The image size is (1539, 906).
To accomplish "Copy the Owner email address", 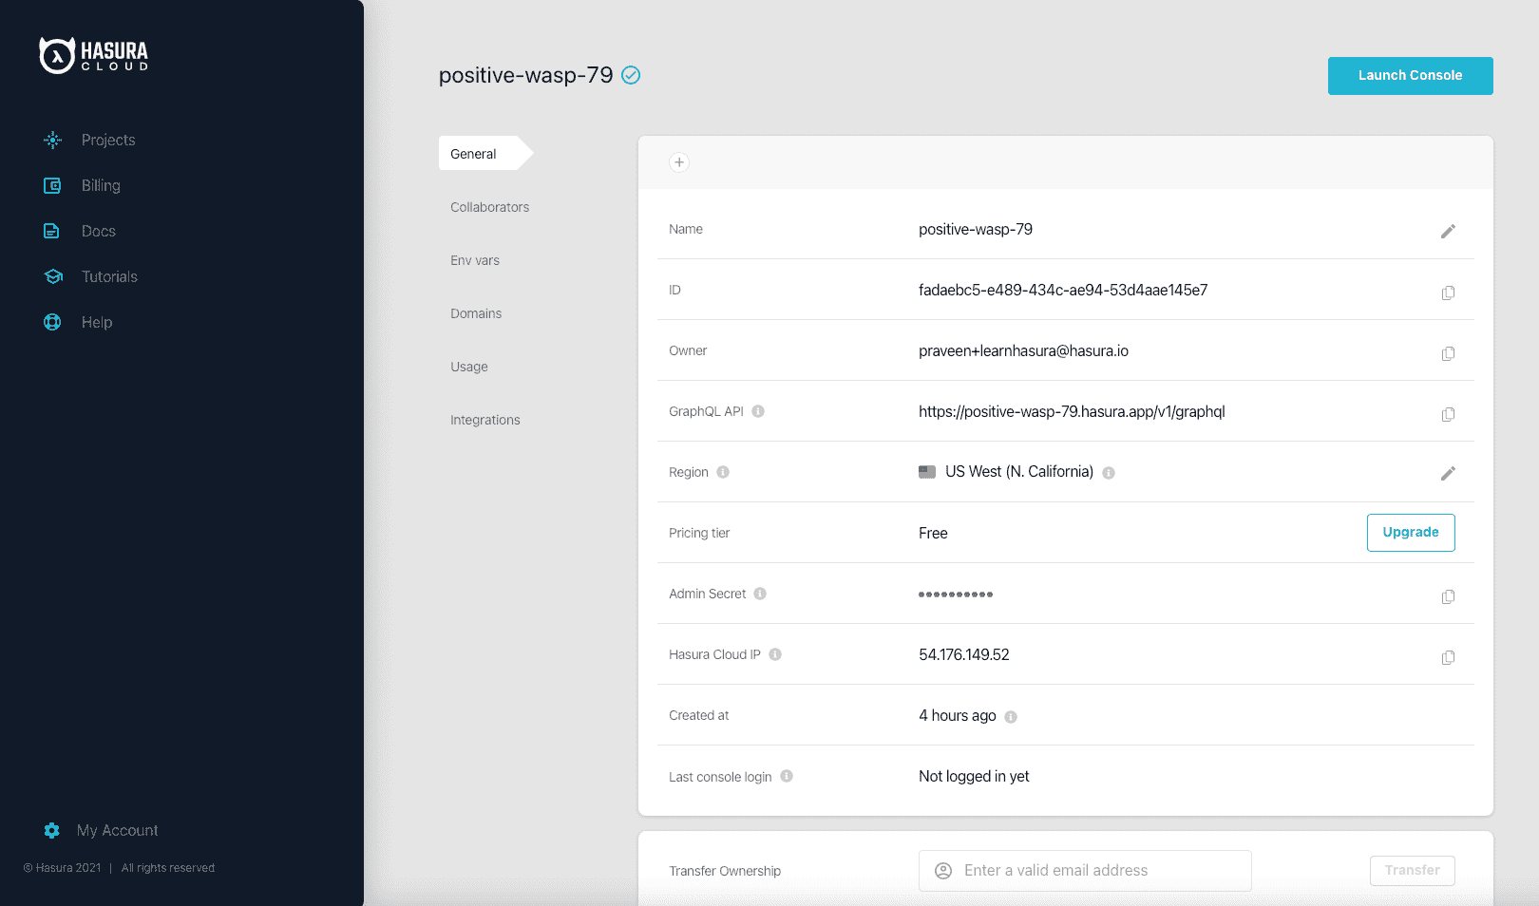I will 1448,353.
